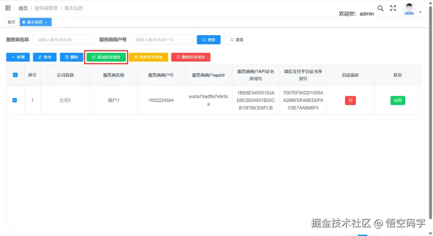Click the 重置 reset button with refresh icon
Screen dimensions: 433x236
237,39
